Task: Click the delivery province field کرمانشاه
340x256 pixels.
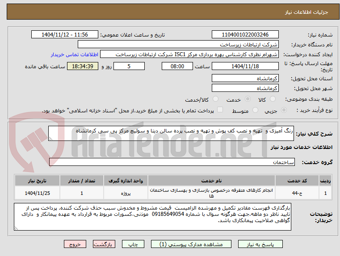Action: [x=245, y=78]
